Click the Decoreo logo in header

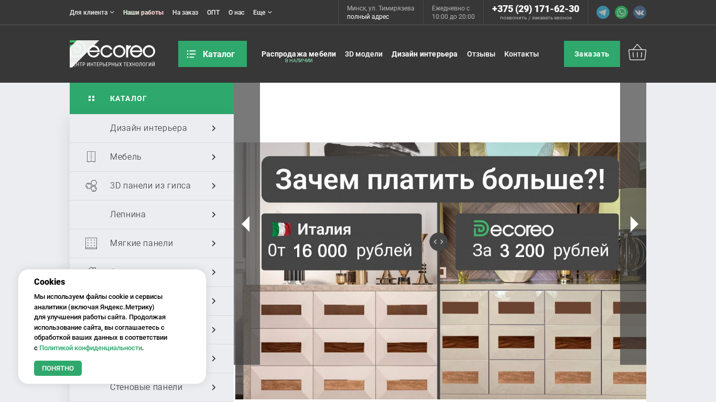pyautogui.click(x=112, y=53)
